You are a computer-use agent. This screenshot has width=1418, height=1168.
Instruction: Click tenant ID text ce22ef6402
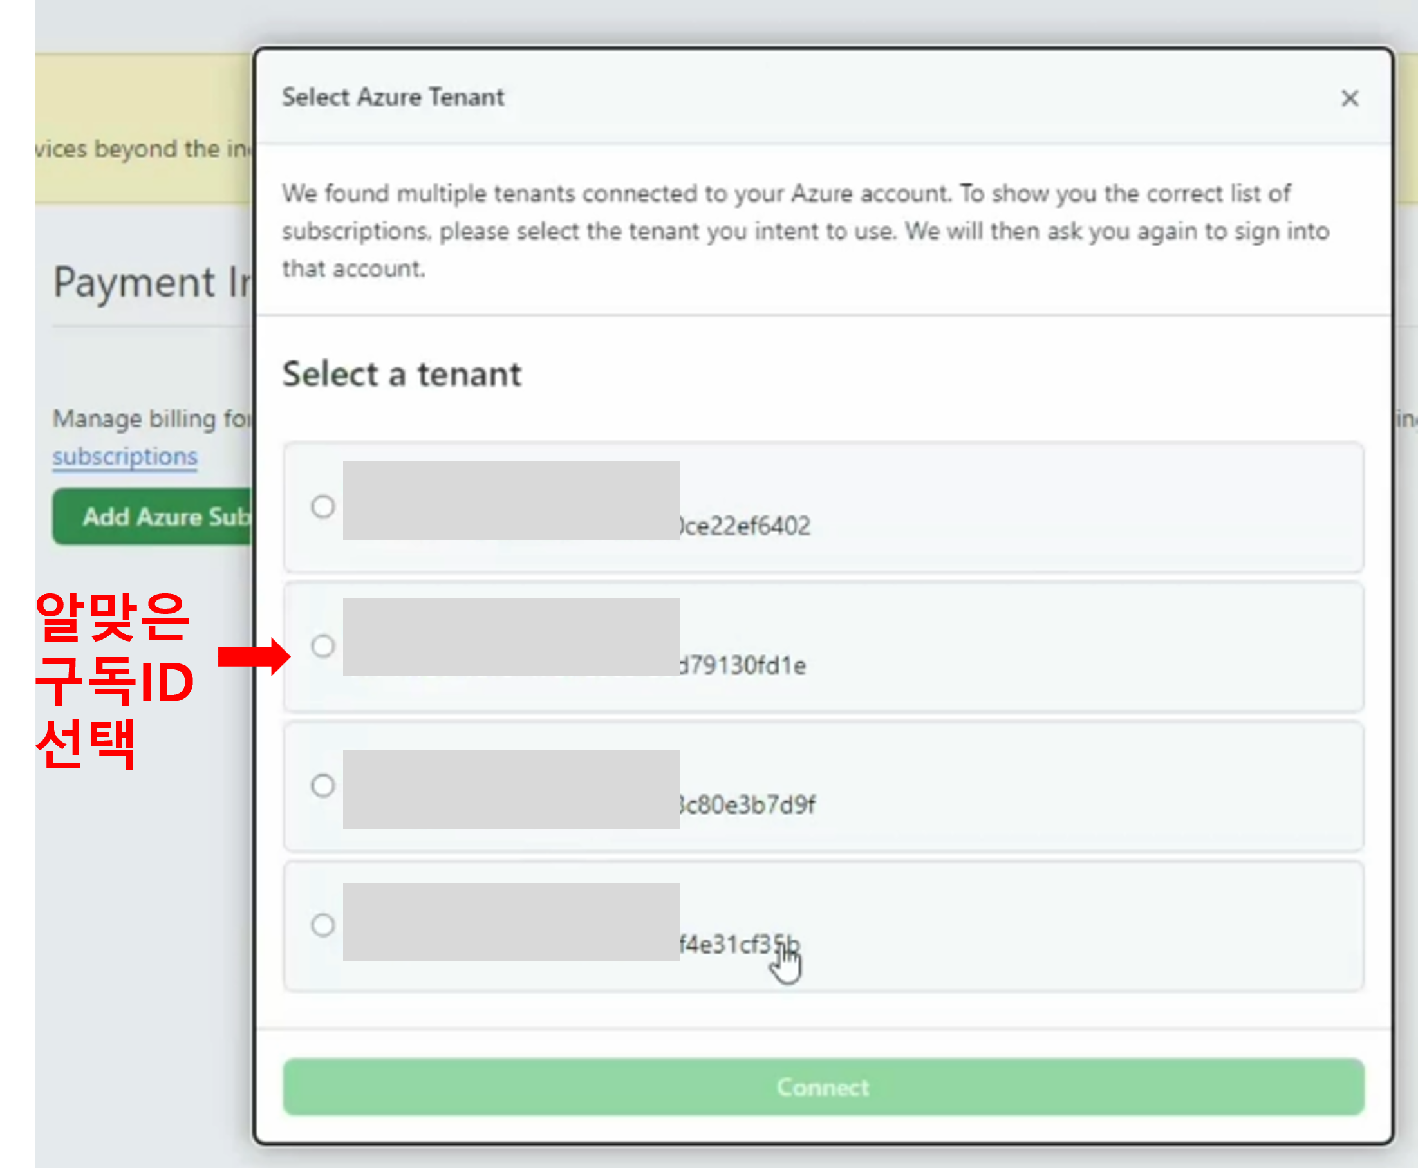pyautogui.click(x=745, y=526)
